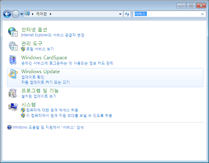Viewport: 209px width, 163px height.
Task: Click the Windows Update icon
Action: [x=13, y=74]
